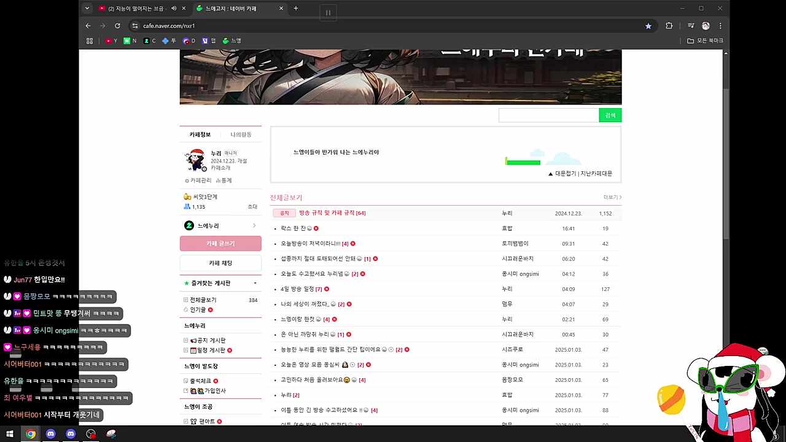
Task: Open the first Discord taskbar icon
Action: [x=51, y=434]
